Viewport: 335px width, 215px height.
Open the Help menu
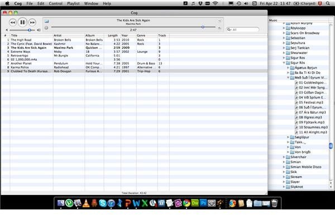pos(107,3)
